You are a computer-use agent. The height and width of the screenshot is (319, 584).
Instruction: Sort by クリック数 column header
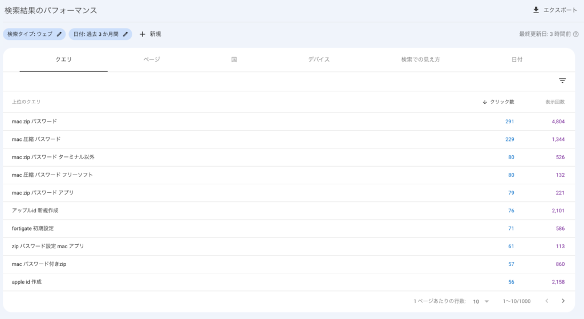pos(502,102)
